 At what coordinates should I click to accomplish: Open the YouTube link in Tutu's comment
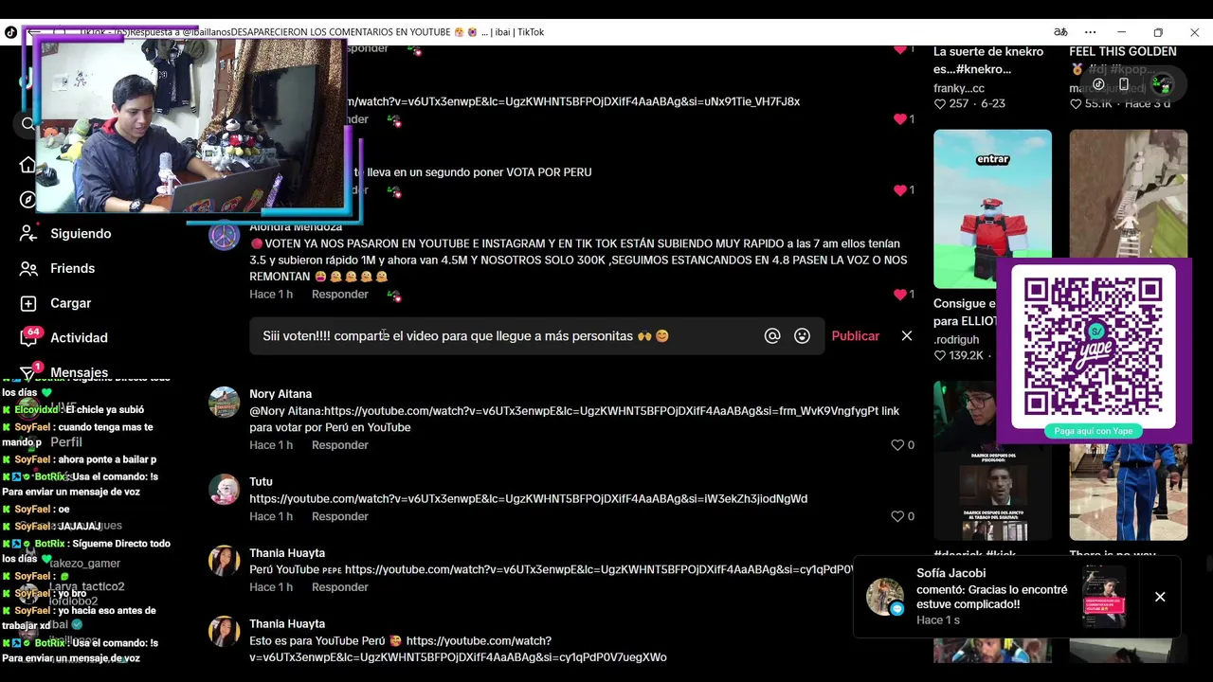point(528,499)
